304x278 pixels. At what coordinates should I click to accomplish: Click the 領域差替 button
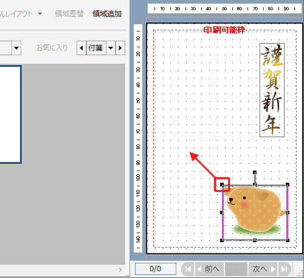pos(69,14)
